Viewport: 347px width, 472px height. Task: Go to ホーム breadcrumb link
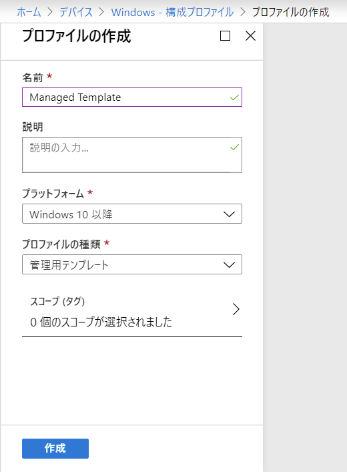click(x=29, y=12)
